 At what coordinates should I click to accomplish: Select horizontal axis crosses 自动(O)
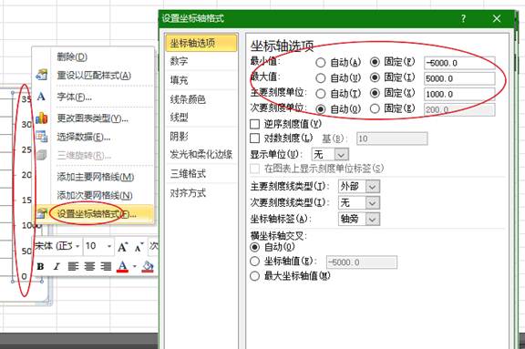coord(255,247)
